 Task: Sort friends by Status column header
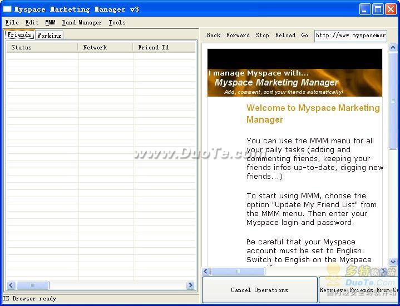[42, 47]
